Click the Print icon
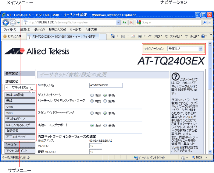 coord(140,36)
